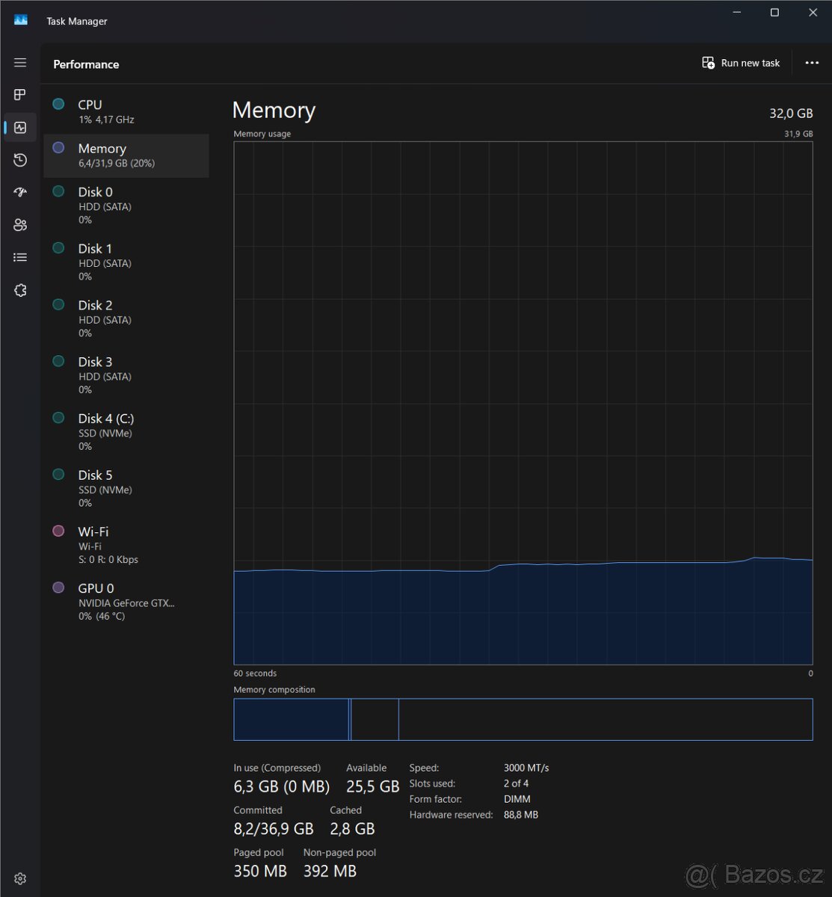Select Disk 5 SSD (NVMe) entry
Image resolution: width=832 pixels, height=897 pixels.
(126, 488)
